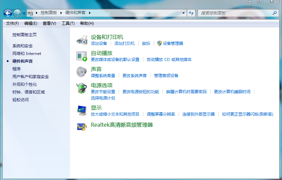Click 管理音频设备 link
Viewport: 282px width, 180px height.
pos(166,75)
